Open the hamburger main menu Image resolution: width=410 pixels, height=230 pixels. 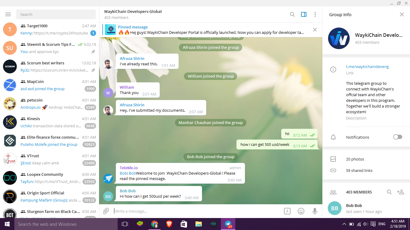(8, 14)
